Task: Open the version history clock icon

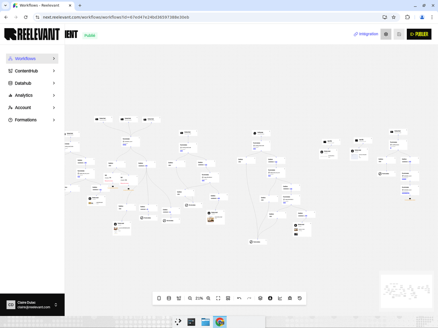Action: [300, 298]
